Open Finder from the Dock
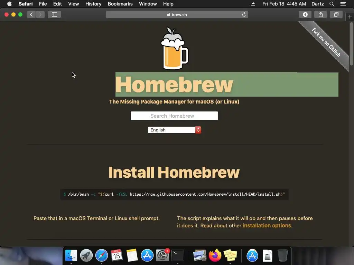The width and height of the screenshot is (354, 265). coord(71,256)
